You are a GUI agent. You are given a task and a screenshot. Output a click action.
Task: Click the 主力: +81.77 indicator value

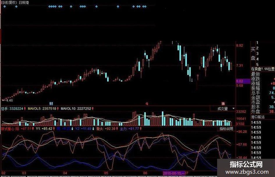(129, 129)
